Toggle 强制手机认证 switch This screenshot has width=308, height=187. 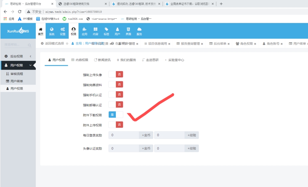point(116,95)
